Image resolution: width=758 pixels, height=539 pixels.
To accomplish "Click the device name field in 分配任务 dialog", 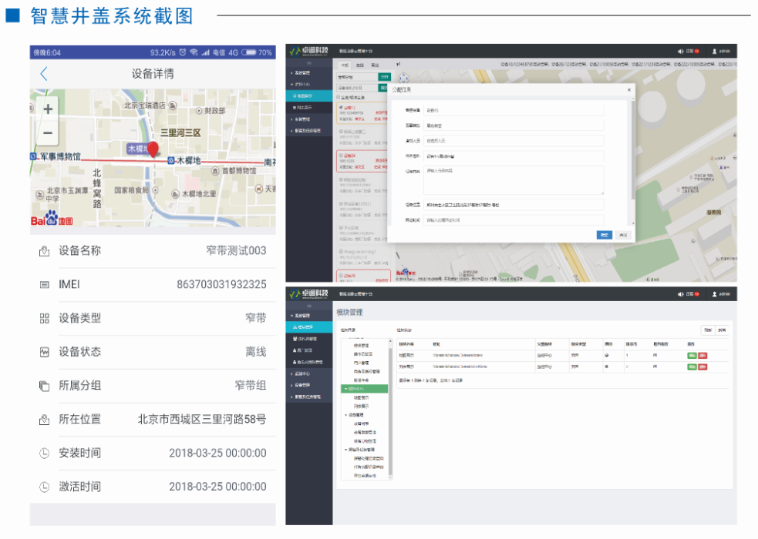I will click(514, 111).
